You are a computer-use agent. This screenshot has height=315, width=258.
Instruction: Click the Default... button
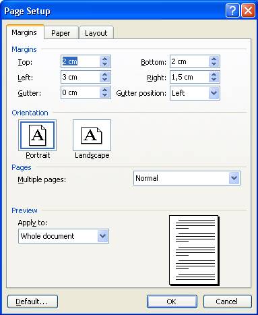coord(32,302)
